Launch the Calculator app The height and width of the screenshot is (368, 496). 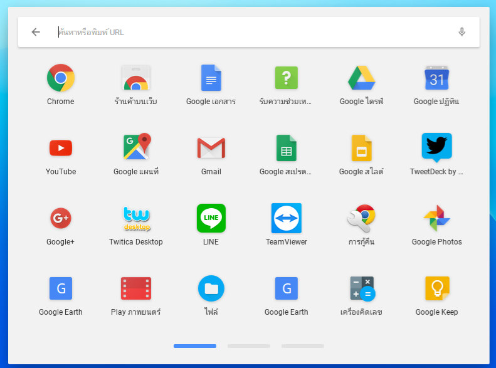tap(362, 288)
